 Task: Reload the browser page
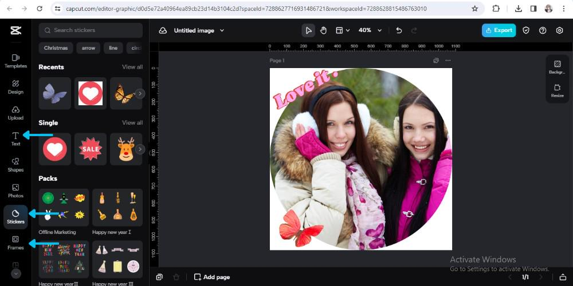[x=40, y=9]
